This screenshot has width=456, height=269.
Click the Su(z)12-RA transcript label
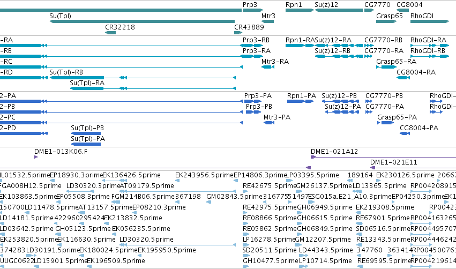pyautogui.click(x=333, y=40)
